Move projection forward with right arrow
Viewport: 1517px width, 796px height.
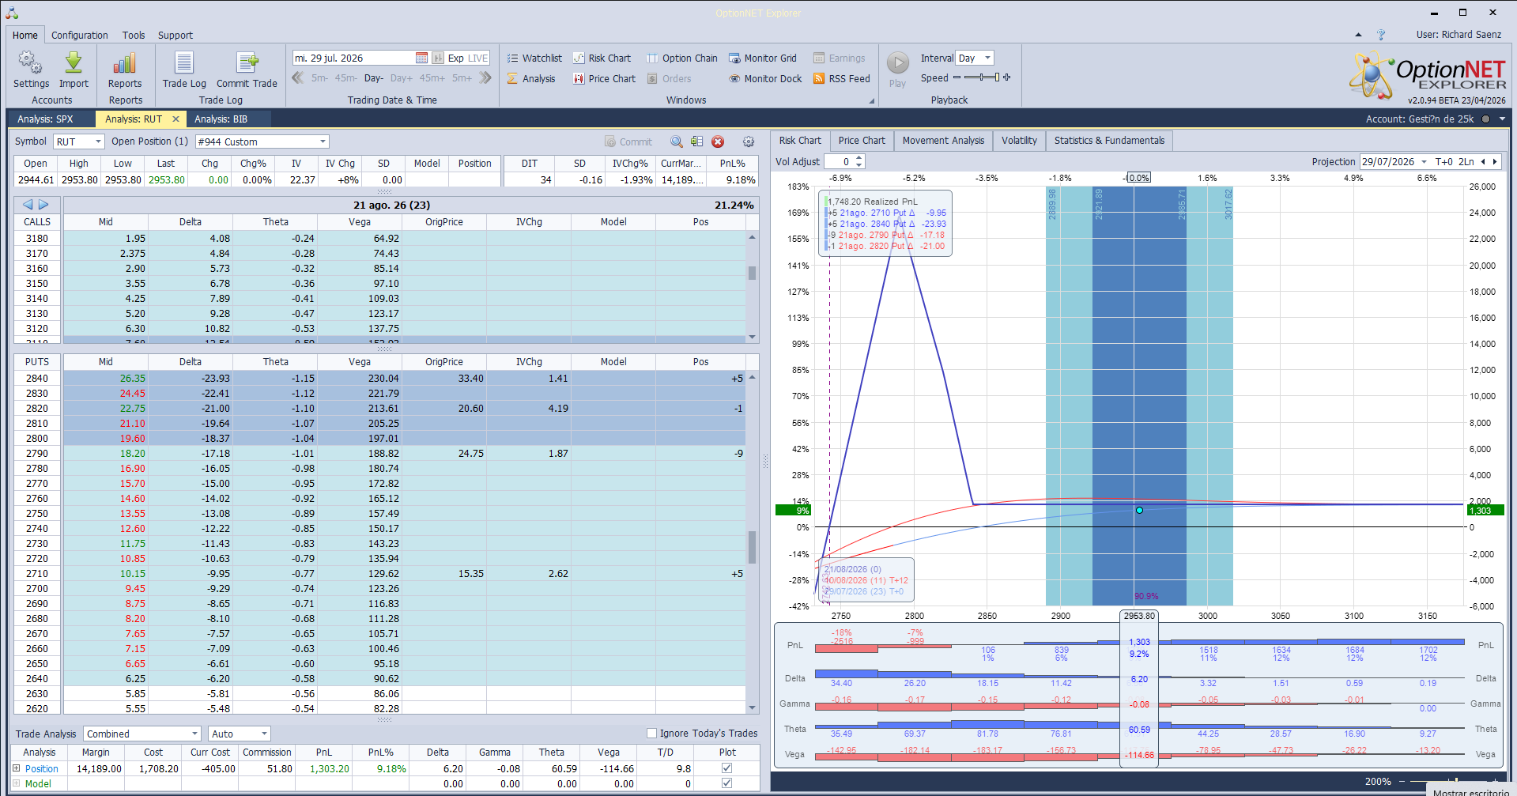1494,161
